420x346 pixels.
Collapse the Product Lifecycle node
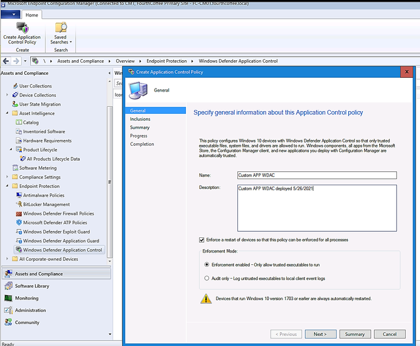point(11,149)
